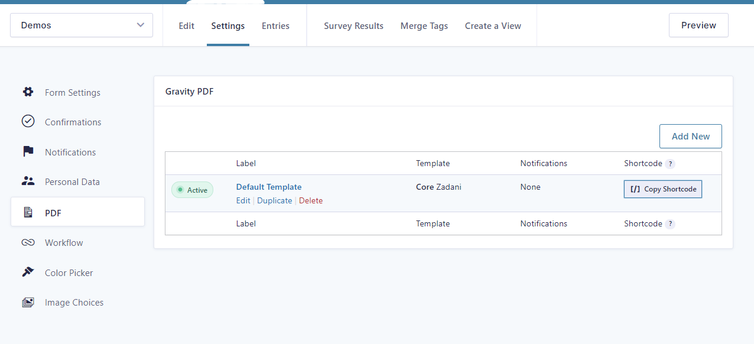Open the Survey Results tab
The height and width of the screenshot is (344, 754).
pyautogui.click(x=353, y=26)
